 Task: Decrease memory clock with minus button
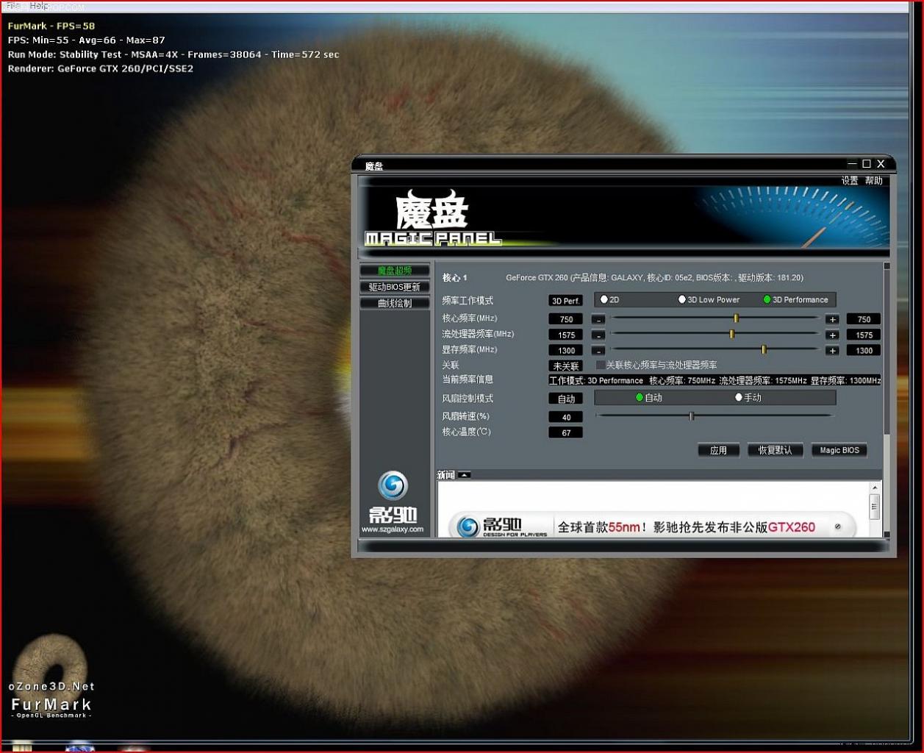tap(598, 351)
